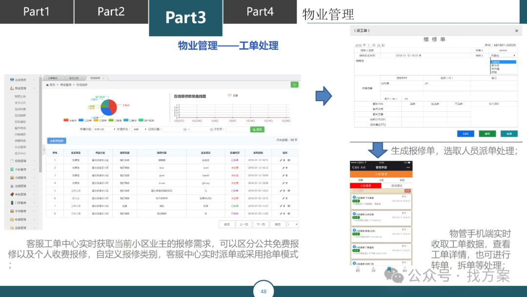Click the green button in the repair order dialog
The image size is (527, 297).
pos(487,134)
